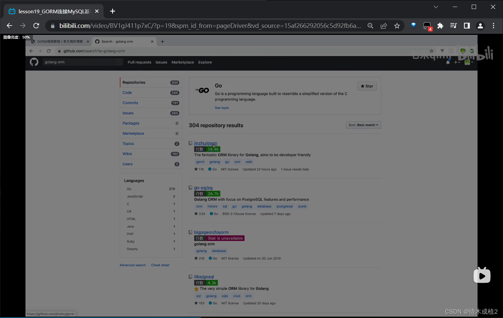
Task: Select the Packages search filter
Action: 151,123
